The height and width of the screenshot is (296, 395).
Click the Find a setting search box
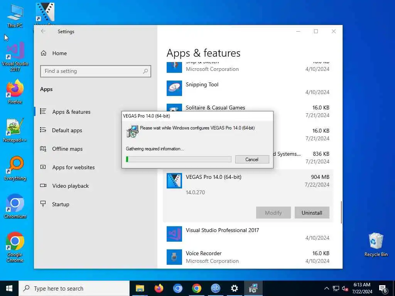[96, 71]
